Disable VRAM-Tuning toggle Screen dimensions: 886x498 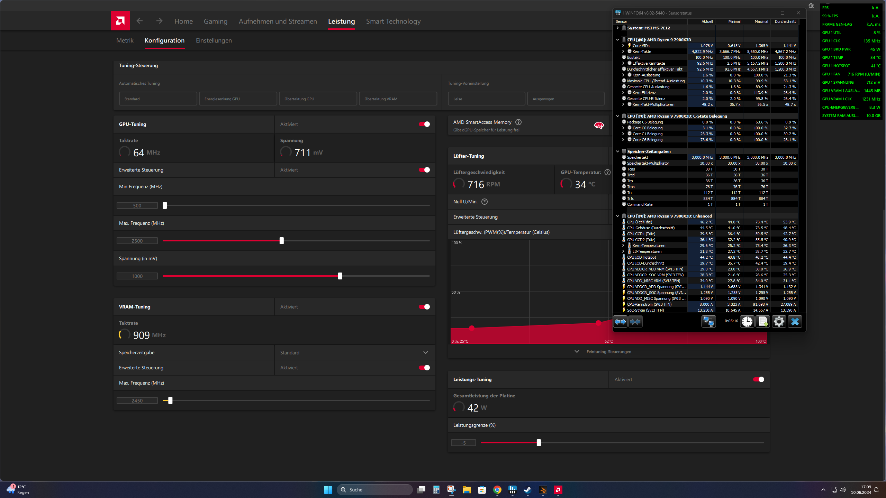click(424, 307)
